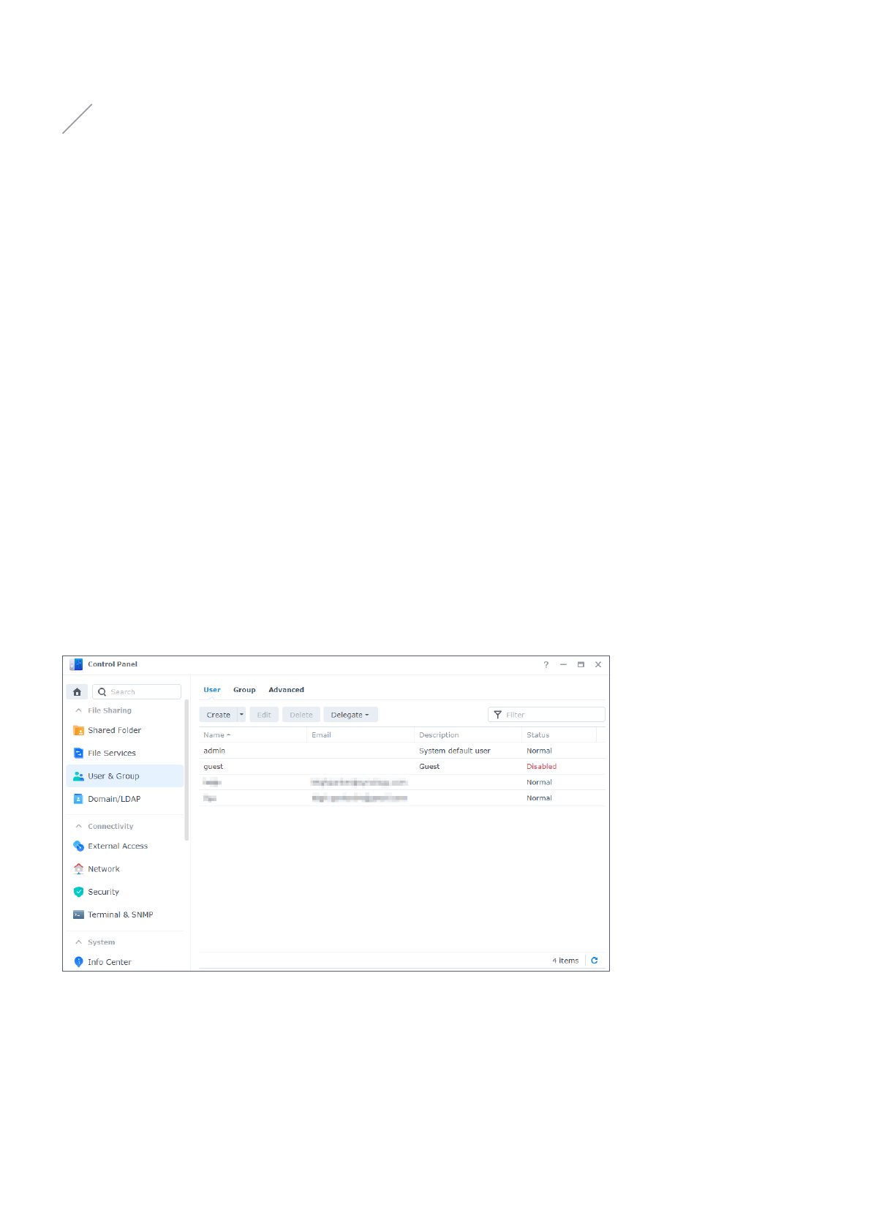Click the Control Panel home icon
This screenshot has height=1232, width=871.
click(77, 692)
